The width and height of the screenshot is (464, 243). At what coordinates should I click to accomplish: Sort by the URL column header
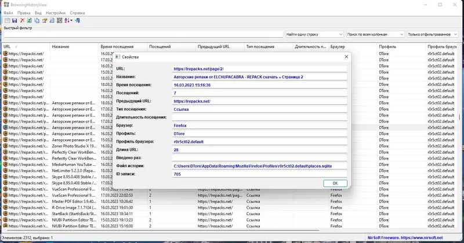pyautogui.click(x=26, y=46)
